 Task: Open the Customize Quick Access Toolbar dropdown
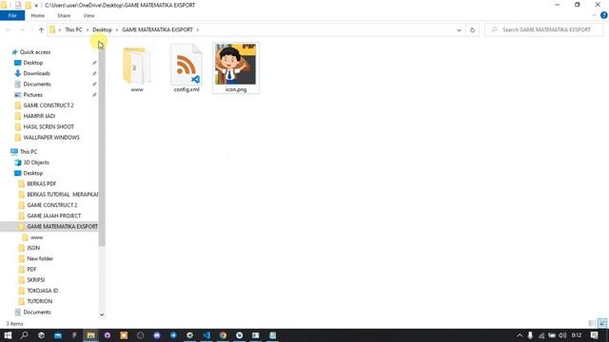(x=36, y=6)
